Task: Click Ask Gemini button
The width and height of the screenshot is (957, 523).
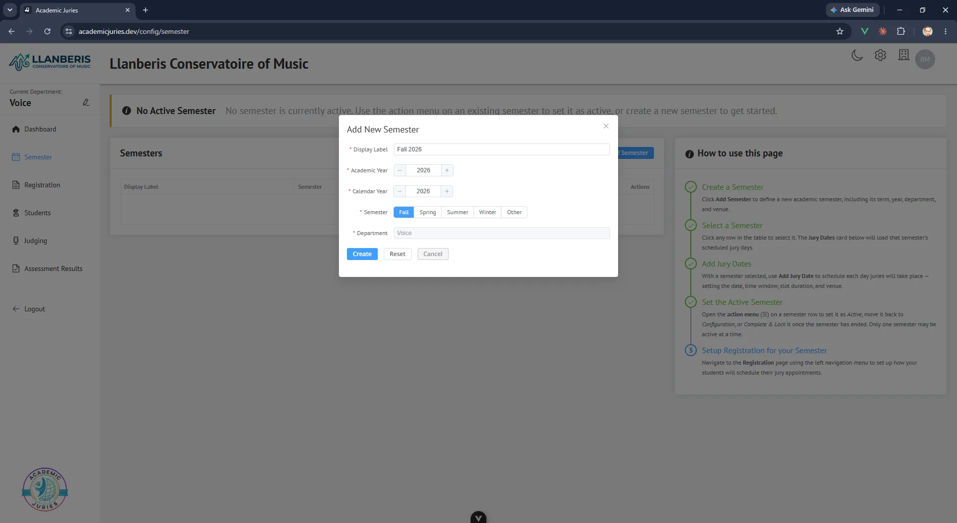Action: (x=852, y=10)
